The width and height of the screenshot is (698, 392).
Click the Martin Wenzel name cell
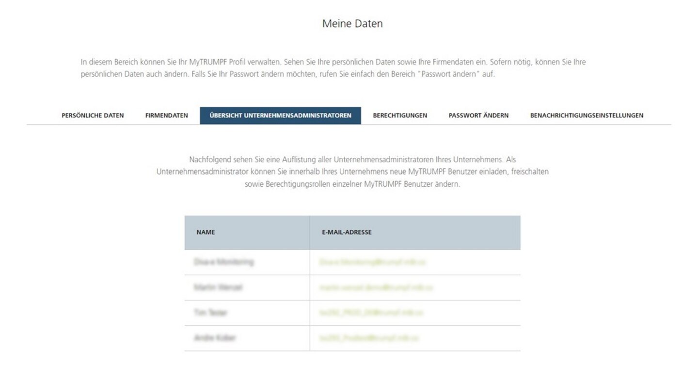point(218,287)
